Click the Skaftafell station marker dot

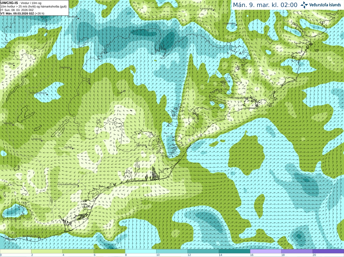tap(146, 147)
